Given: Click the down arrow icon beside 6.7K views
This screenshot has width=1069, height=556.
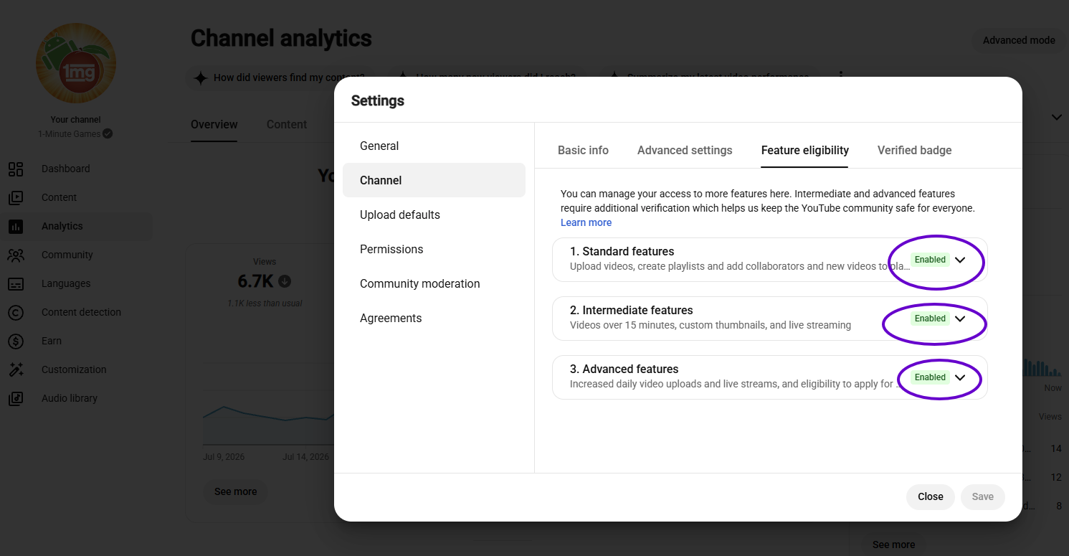Looking at the screenshot, I should click(285, 281).
